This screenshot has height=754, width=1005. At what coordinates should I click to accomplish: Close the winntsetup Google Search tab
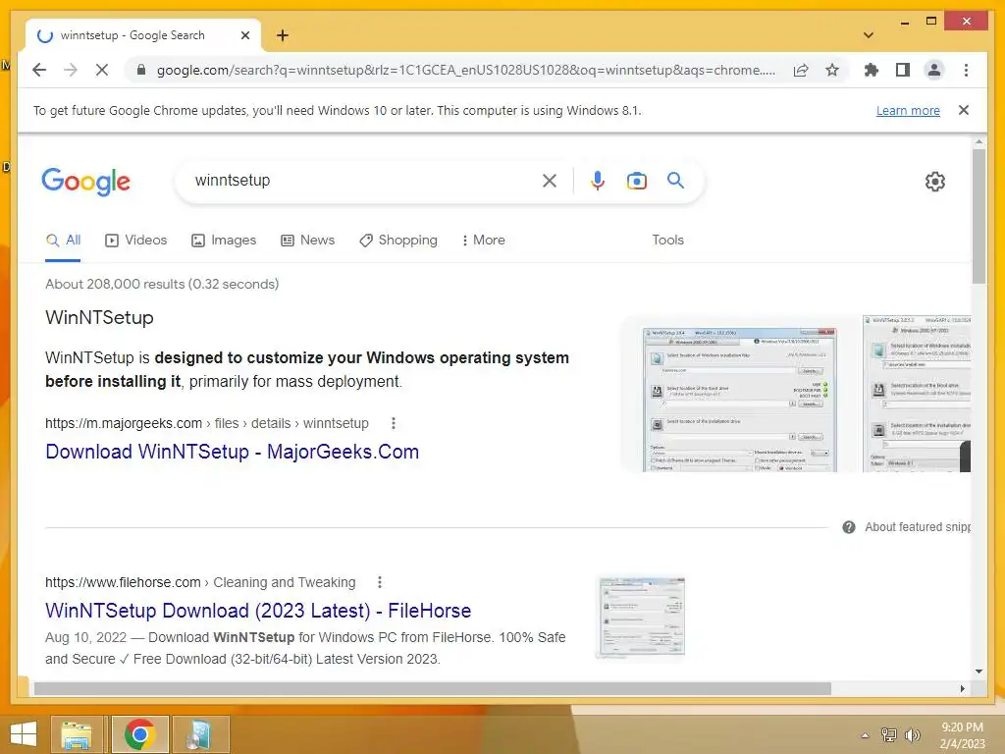[244, 35]
